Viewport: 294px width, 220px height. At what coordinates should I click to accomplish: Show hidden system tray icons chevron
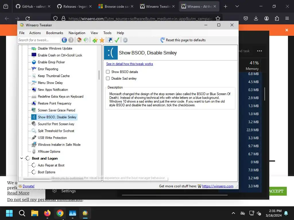233,213
